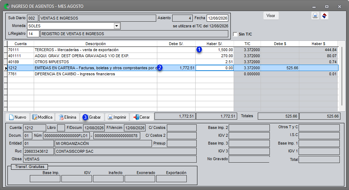The image size is (349, 190).
Task: Click the Otros T y C field
Action: coord(319,128)
